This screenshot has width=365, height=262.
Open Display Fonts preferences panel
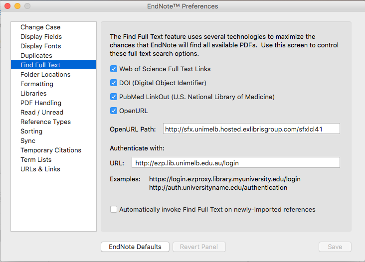pos(41,46)
